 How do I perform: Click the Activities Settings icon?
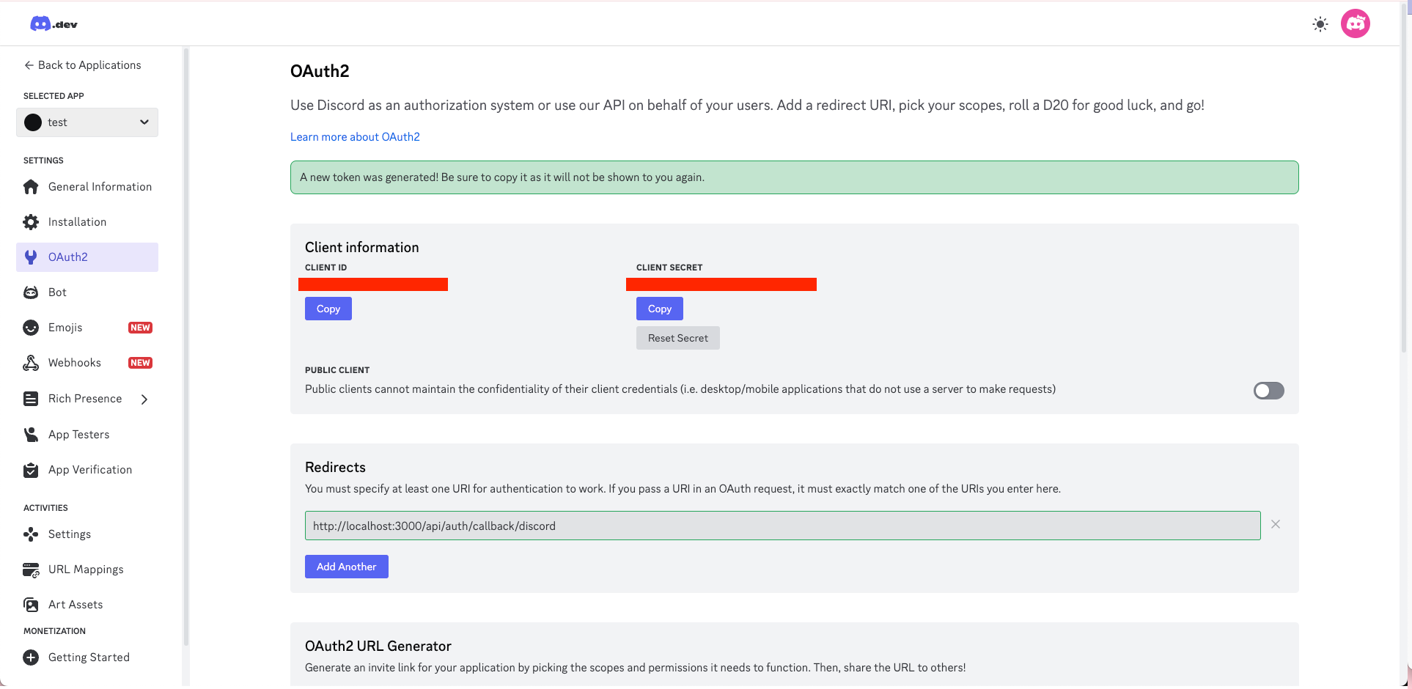31,534
